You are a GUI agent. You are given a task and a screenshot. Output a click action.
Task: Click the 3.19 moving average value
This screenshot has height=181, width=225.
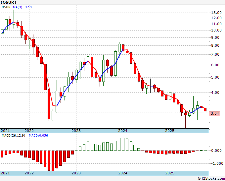pos(28,7)
